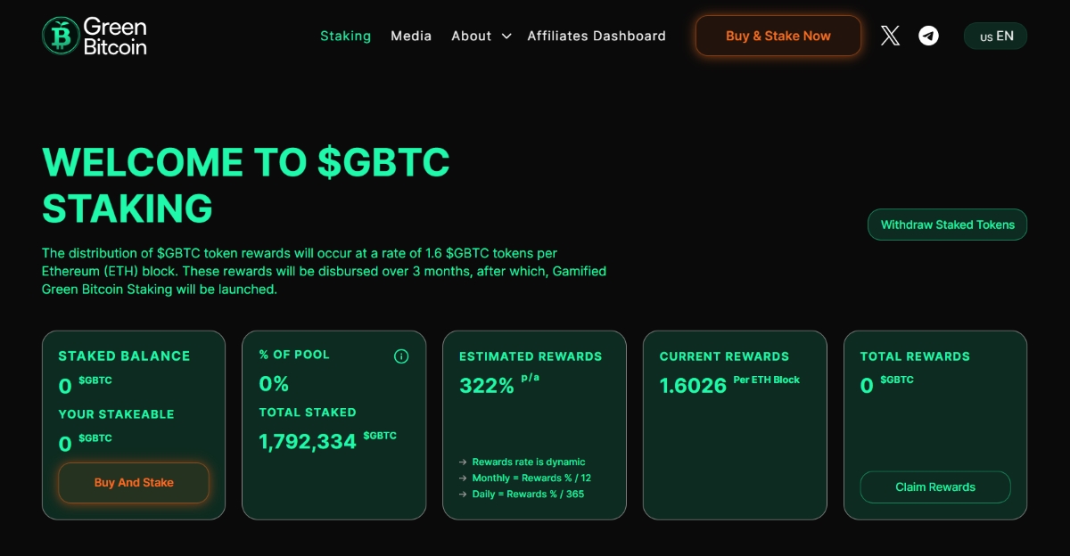The height and width of the screenshot is (556, 1070).
Task: Open the Affiliates Dashboard link
Action: coord(597,36)
